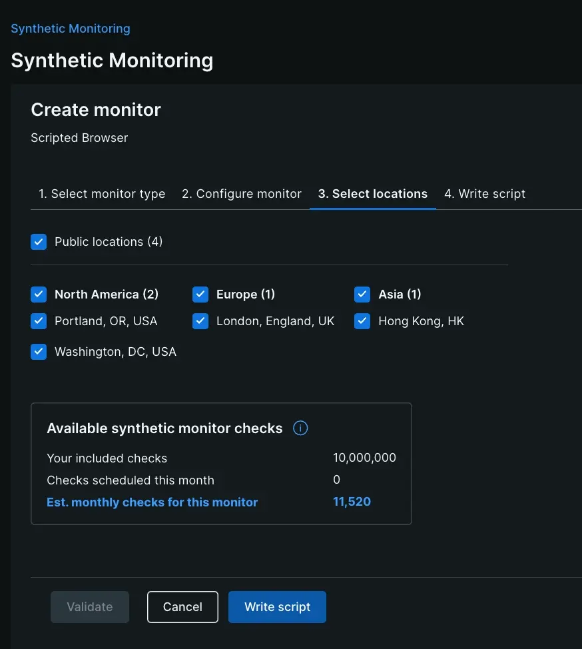Click the Est. monthly checks label
582x649 pixels.
click(152, 502)
